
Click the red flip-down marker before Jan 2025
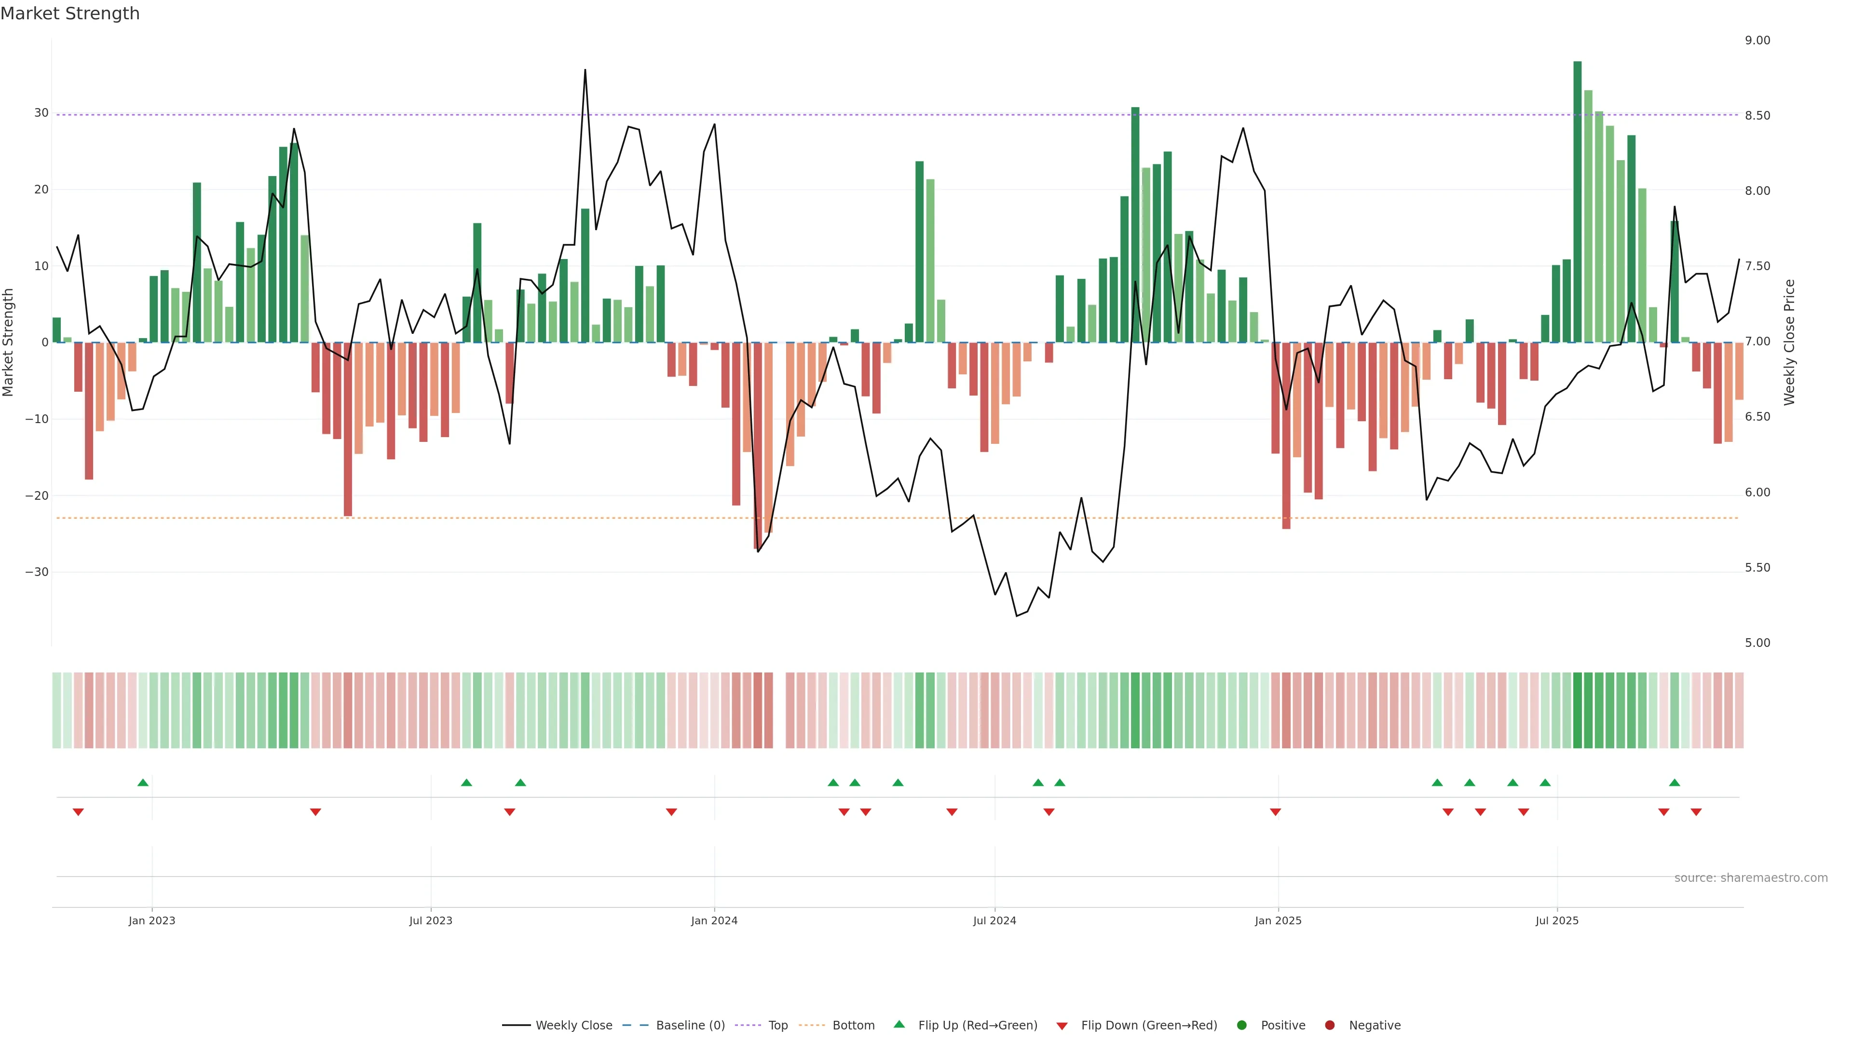tap(1275, 812)
